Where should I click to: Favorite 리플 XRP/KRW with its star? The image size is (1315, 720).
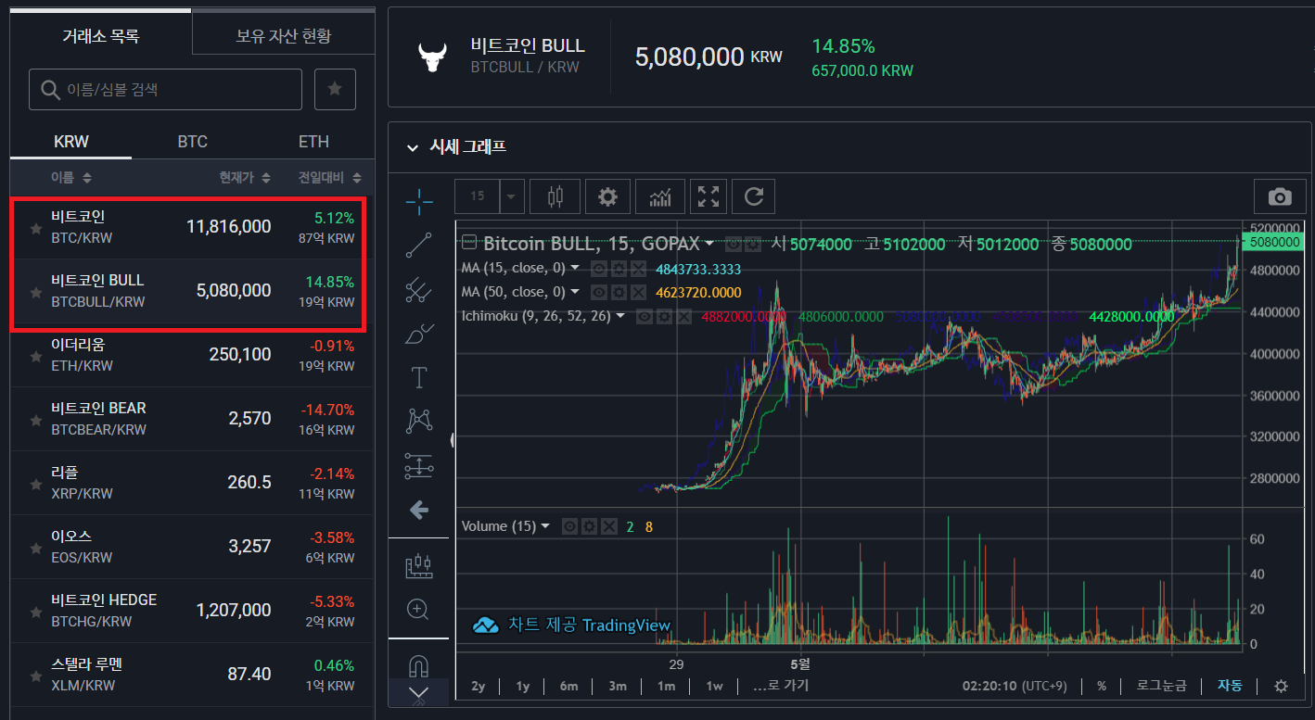[x=36, y=484]
